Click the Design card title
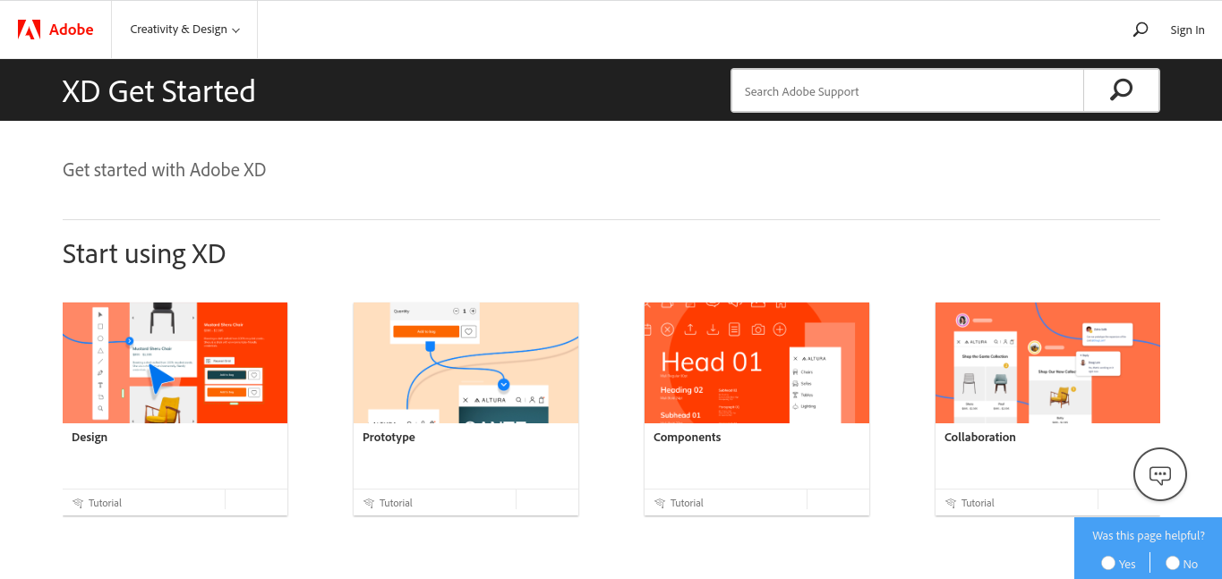This screenshot has height=579, width=1222. tap(90, 438)
